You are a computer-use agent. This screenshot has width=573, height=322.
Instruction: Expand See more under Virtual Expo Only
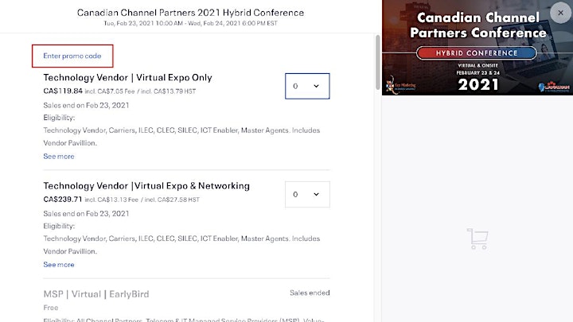point(59,157)
